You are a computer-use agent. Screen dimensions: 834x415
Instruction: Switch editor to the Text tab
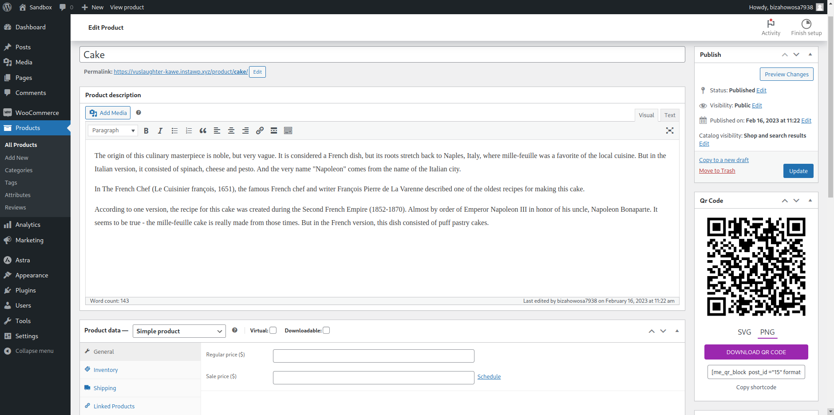pos(670,115)
